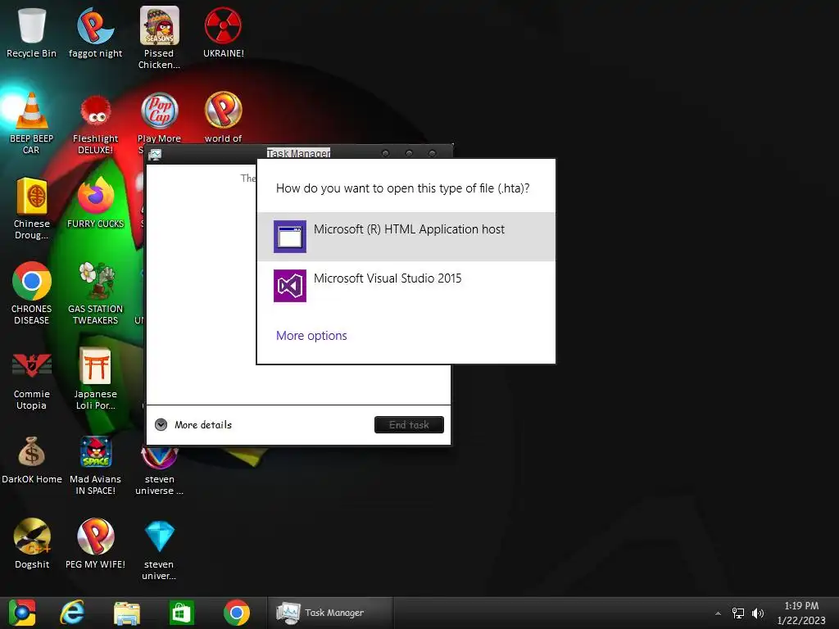Viewport: 839px width, 629px height.
Task: Choose Microsoft Visual Studio 2015
Action: click(x=406, y=286)
